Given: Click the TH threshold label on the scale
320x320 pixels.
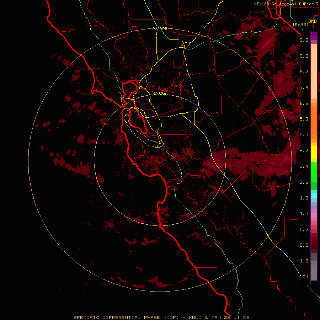Looking at the screenshot, I should 305,277.
